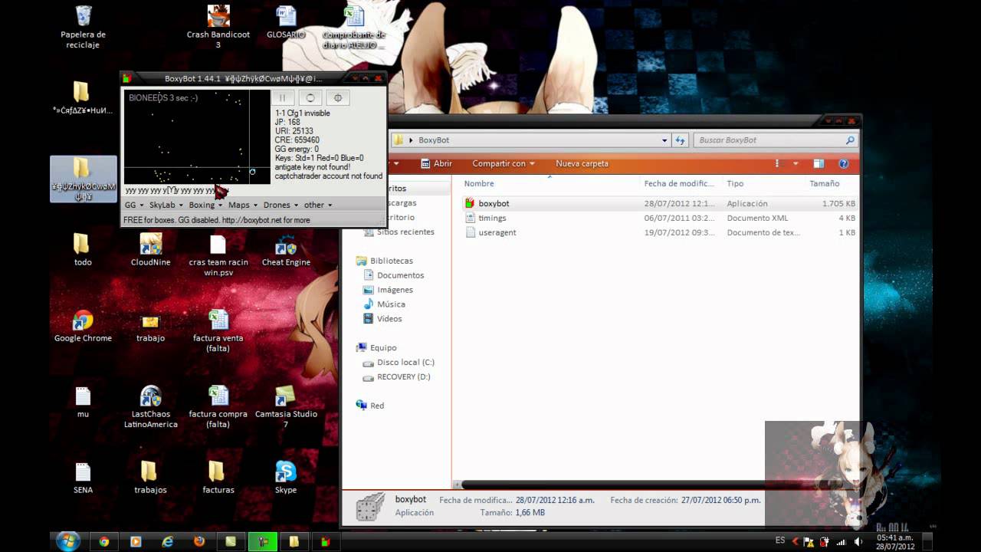Click the magnifier icon in the search box
The height and width of the screenshot is (552, 981).
pyautogui.click(x=850, y=140)
